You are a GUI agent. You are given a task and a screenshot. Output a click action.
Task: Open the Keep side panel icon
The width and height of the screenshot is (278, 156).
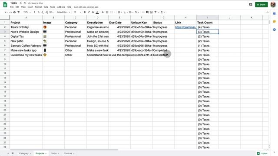tap(274, 22)
